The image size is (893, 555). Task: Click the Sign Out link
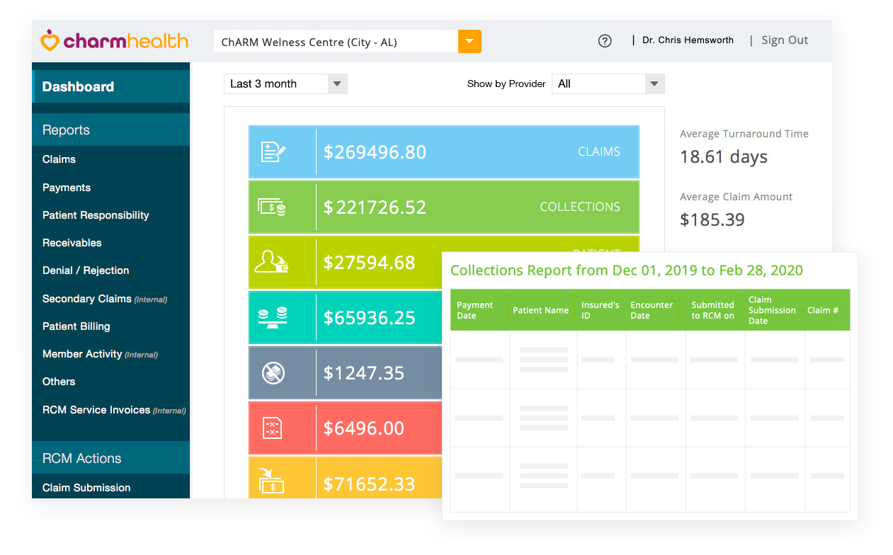click(x=785, y=40)
